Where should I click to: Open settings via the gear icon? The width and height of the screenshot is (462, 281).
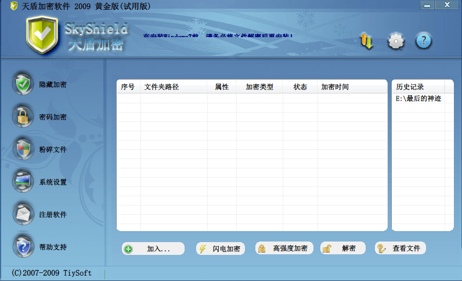396,41
